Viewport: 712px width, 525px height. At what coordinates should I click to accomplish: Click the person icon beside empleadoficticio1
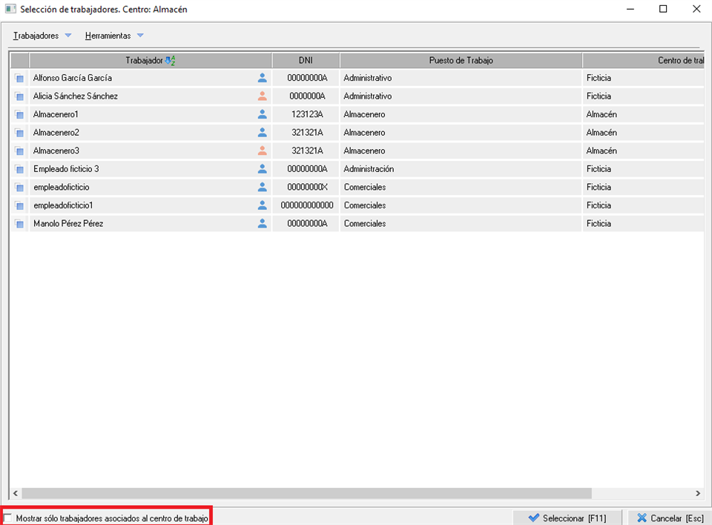pyautogui.click(x=262, y=205)
